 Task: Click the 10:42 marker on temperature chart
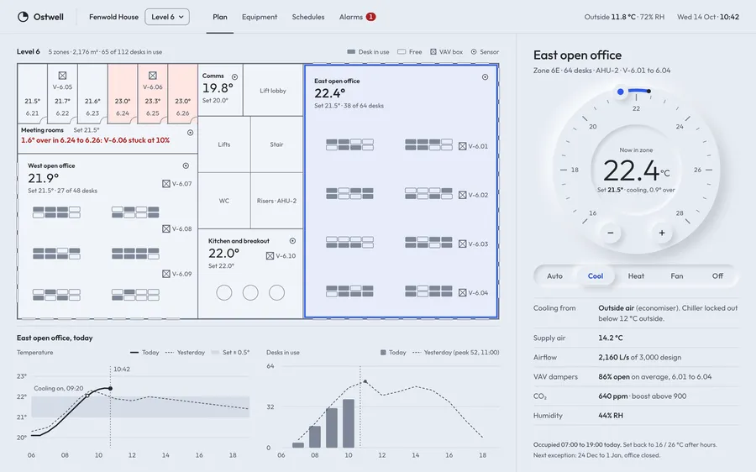tap(122, 370)
